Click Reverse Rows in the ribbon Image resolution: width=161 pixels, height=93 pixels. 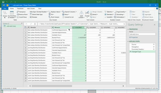pos(22,14)
